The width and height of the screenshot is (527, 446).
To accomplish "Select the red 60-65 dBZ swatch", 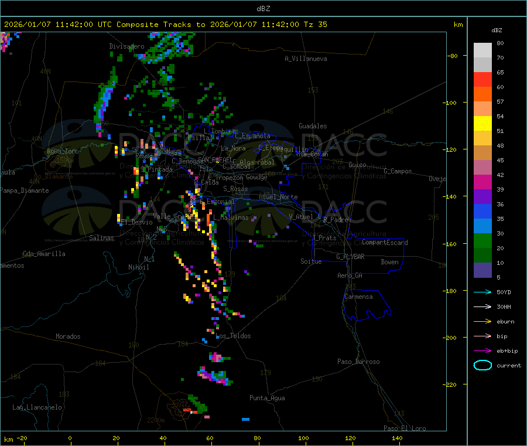I will (x=482, y=79).
